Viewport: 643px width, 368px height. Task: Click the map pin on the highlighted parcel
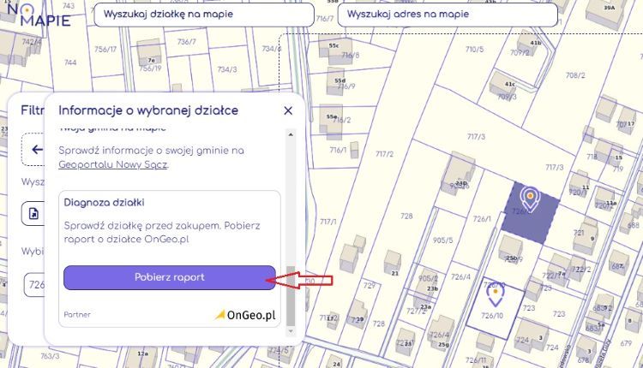(x=530, y=199)
